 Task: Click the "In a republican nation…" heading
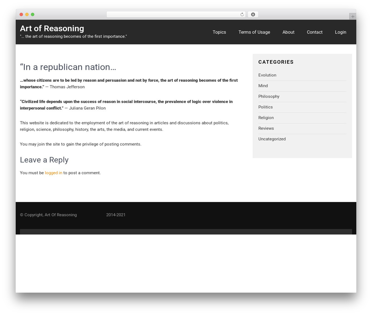pos(68,67)
